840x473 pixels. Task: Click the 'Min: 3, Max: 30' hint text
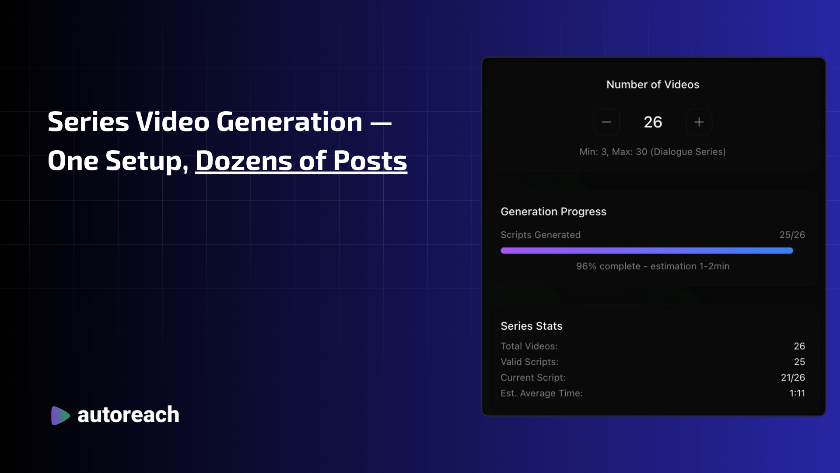652,152
